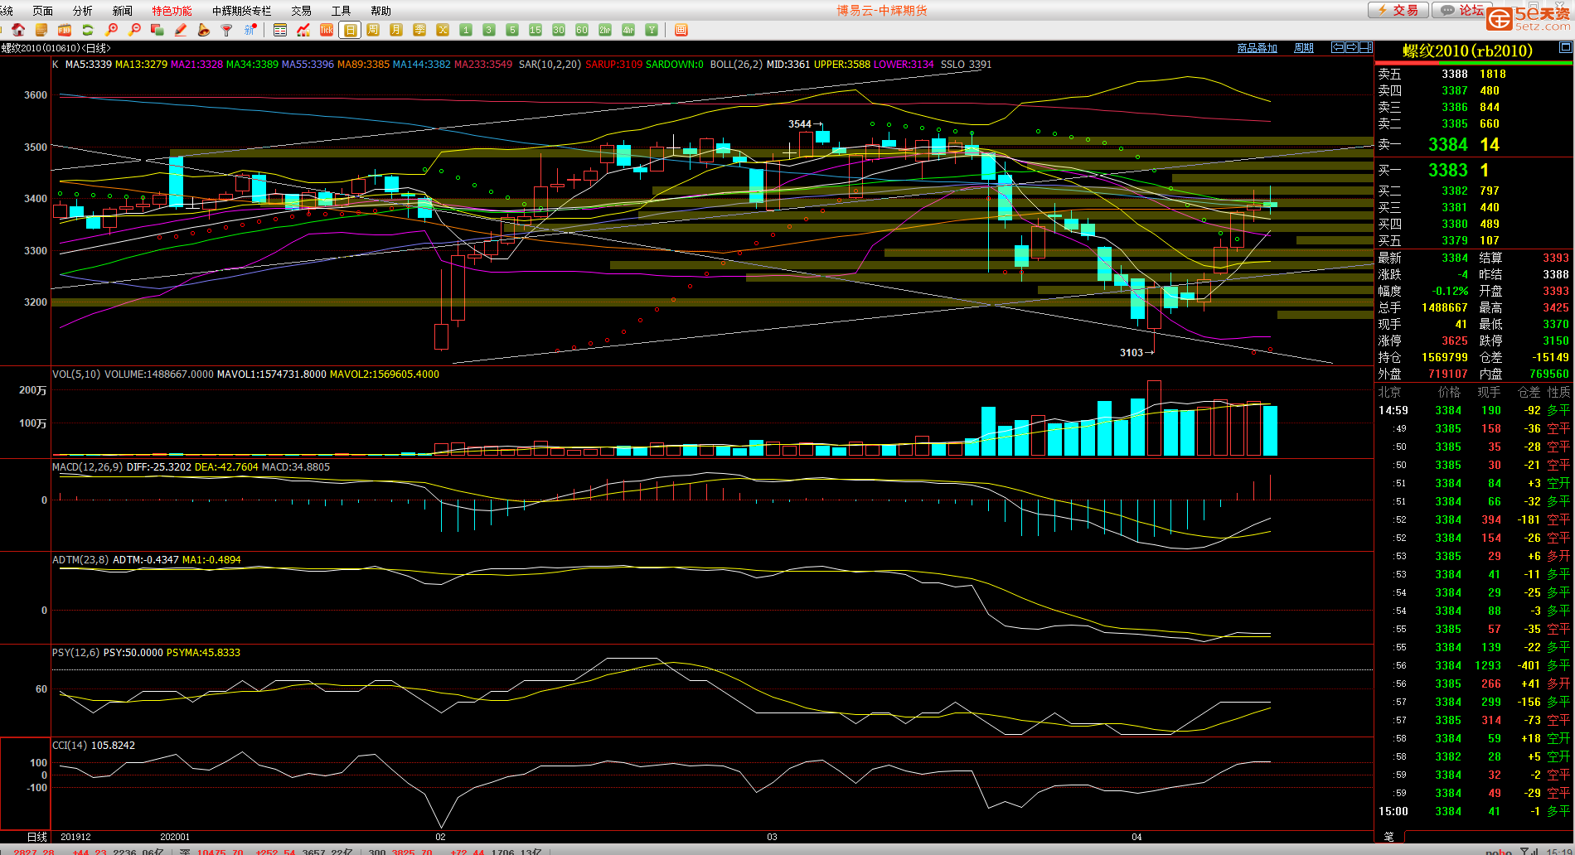1575x855 pixels.
Task: Select the X custom period button
Action: (443, 30)
